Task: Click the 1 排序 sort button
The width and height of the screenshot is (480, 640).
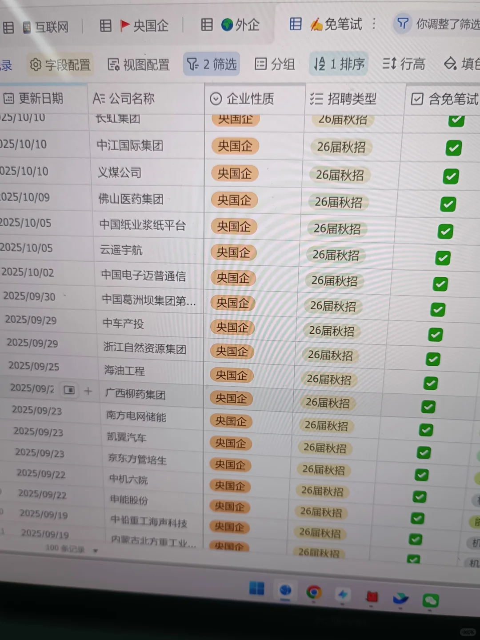Action: coord(339,64)
